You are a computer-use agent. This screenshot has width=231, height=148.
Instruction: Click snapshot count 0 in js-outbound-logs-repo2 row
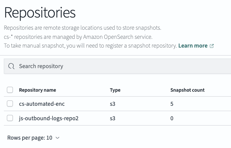(x=172, y=118)
